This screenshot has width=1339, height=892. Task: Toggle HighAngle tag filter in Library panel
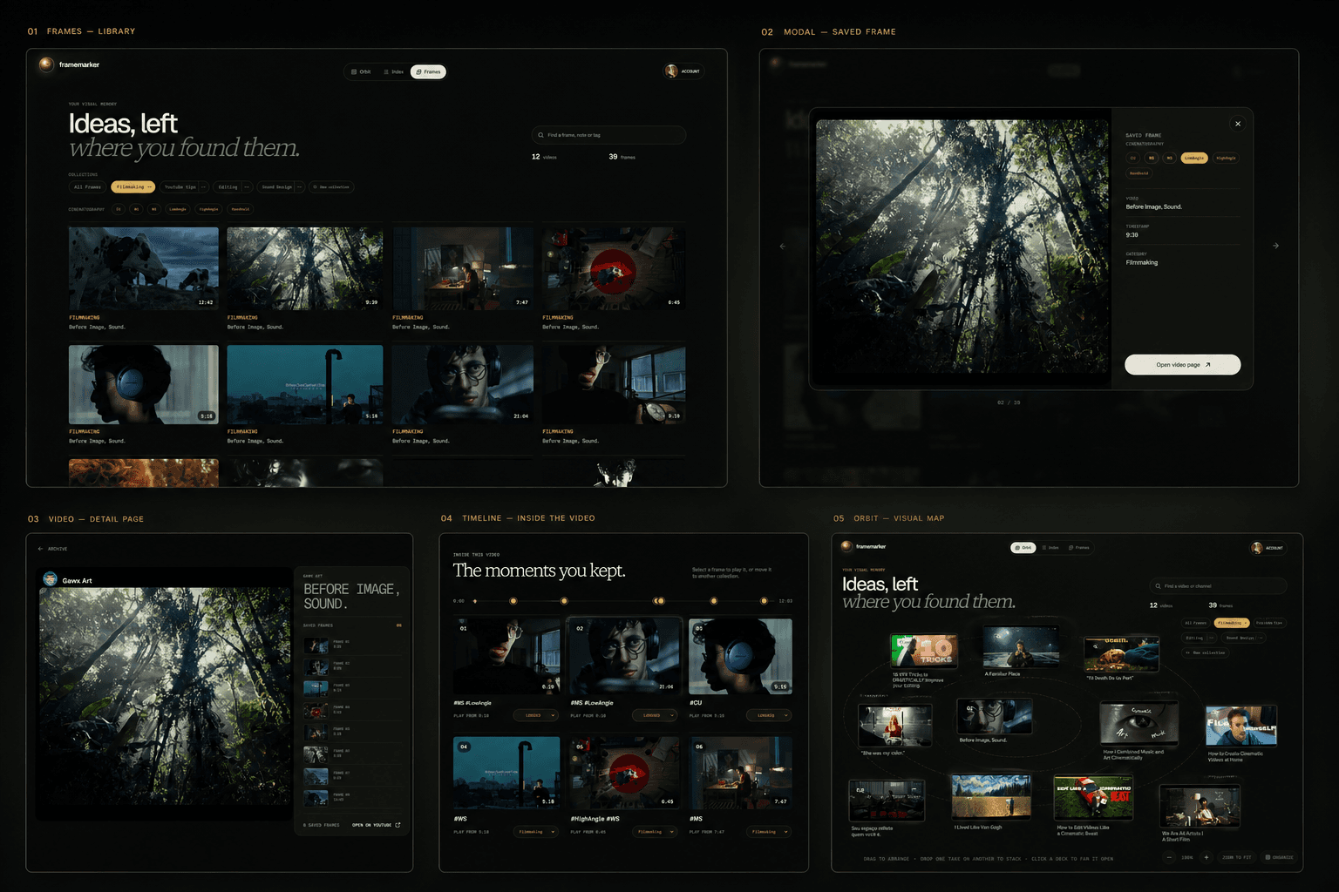pos(208,209)
